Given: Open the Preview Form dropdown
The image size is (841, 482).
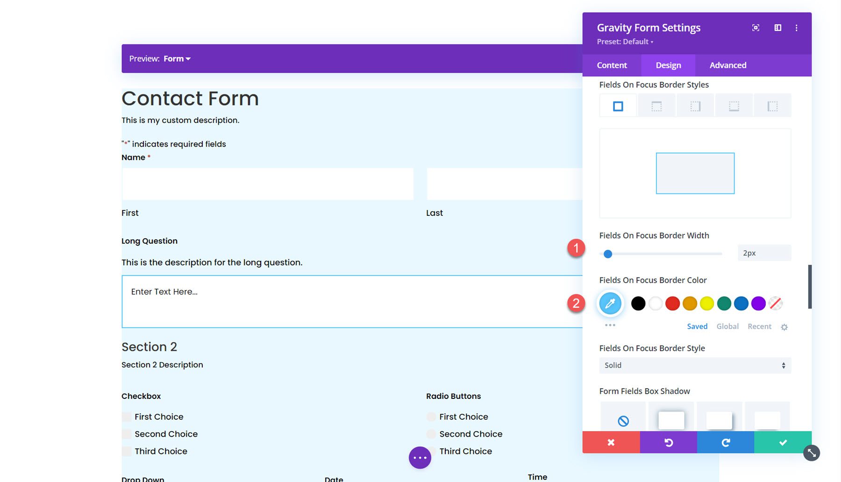Looking at the screenshot, I should (x=177, y=58).
